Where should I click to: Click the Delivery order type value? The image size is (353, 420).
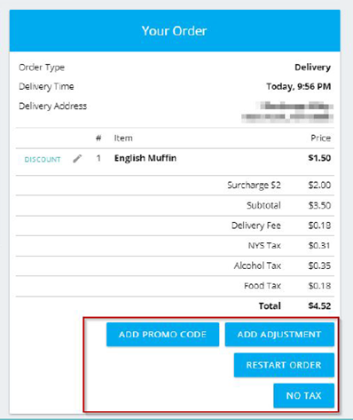click(312, 67)
